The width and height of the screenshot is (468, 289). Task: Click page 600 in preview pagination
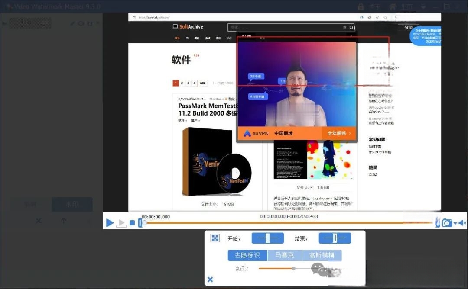203,83
